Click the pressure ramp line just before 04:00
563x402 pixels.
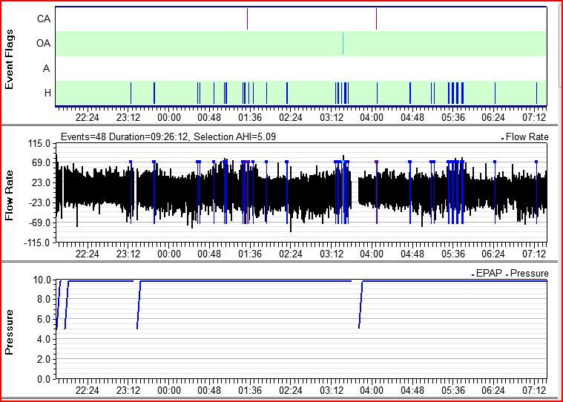coord(360,304)
